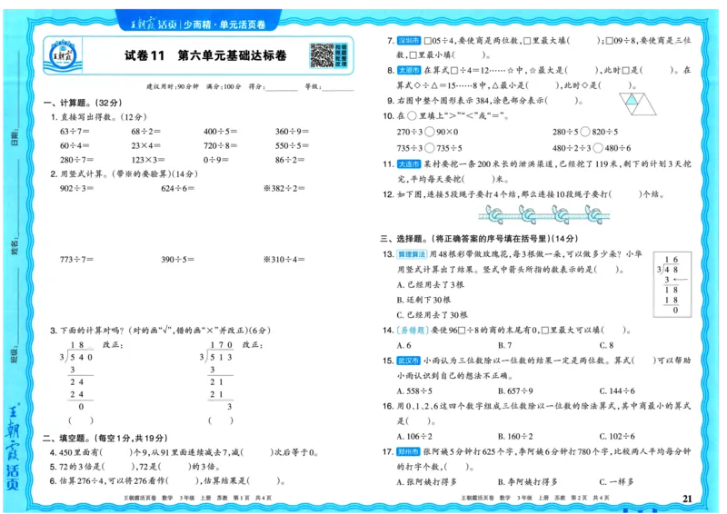Viewport: 727px width, 514px height.
Task: Click the circle between 735÷3 and 735÷5
Action: [430, 148]
